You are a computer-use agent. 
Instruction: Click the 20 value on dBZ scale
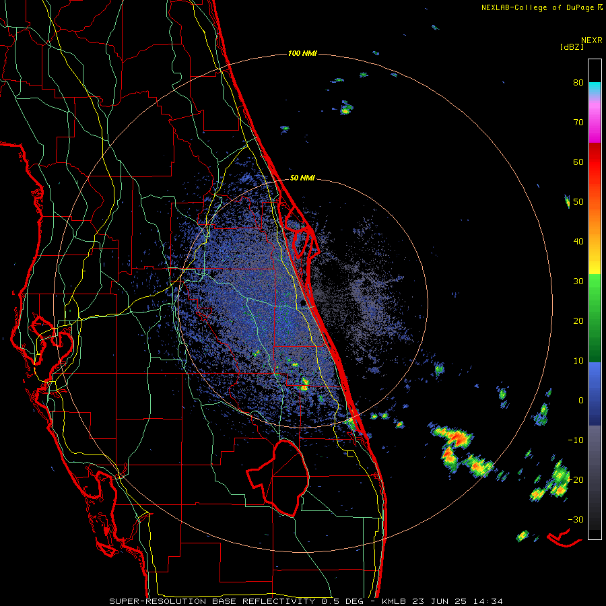(x=578, y=321)
